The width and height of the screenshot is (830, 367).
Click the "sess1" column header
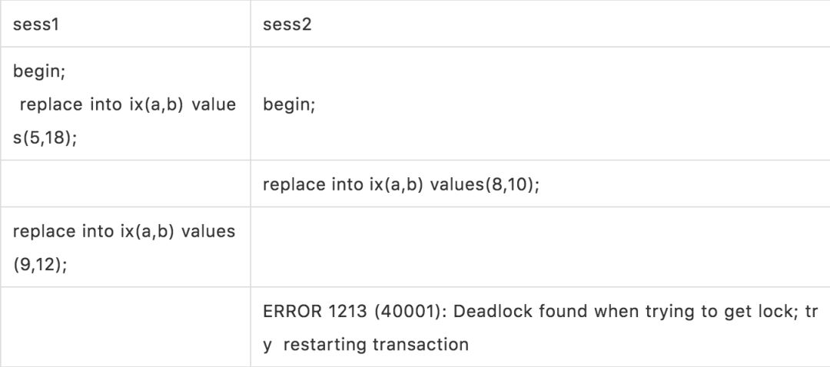(x=36, y=24)
